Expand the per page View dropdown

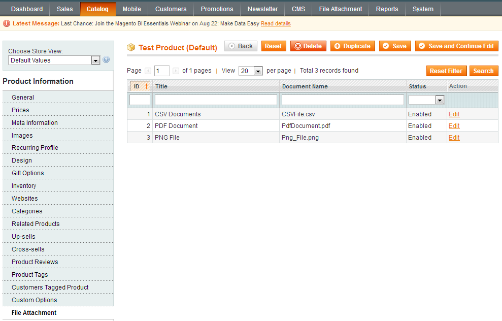251,71
